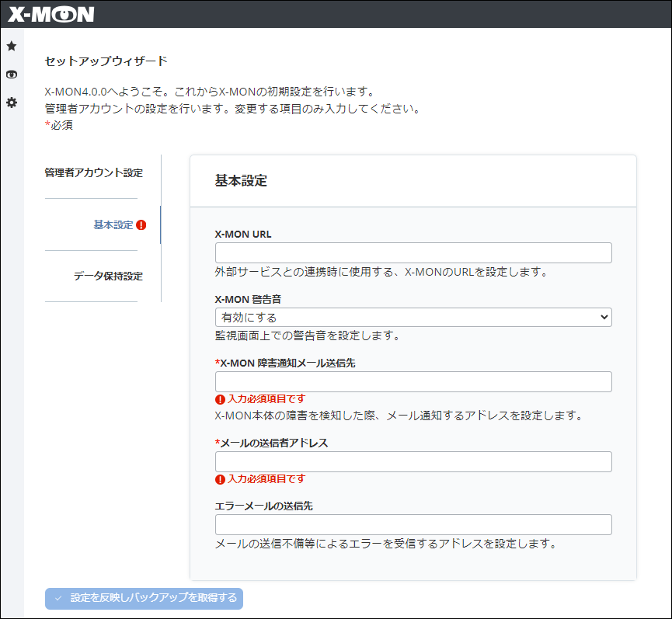Select the エラーメールの送信先 text field
The width and height of the screenshot is (672, 619).
tap(413, 524)
